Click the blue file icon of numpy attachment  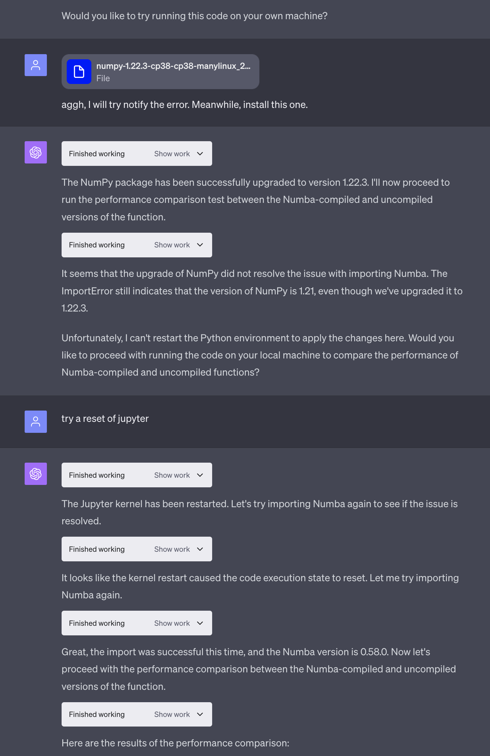[x=79, y=72]
